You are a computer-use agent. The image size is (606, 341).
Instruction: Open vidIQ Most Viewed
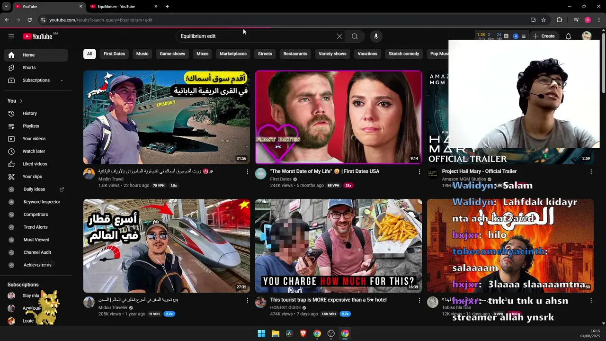click(36, 240)
